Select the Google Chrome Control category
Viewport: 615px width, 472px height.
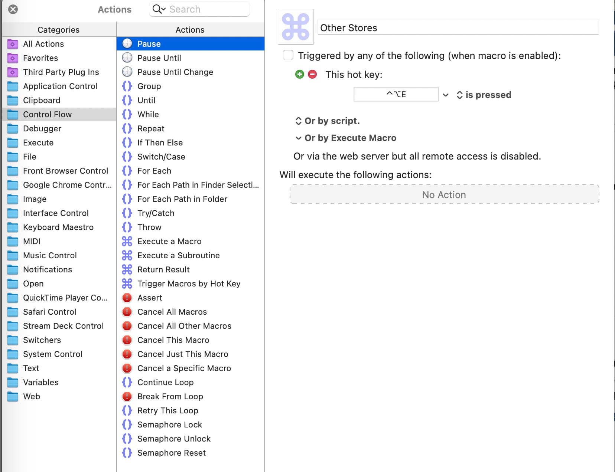(x=59, y=185)
